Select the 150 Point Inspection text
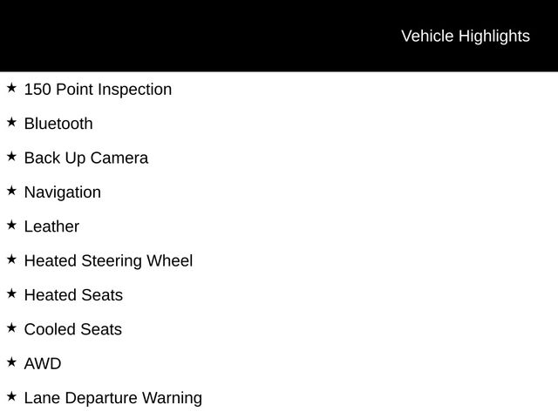This screenshot has height=418, width=558. pyautogui.click(x=98, y=89)
